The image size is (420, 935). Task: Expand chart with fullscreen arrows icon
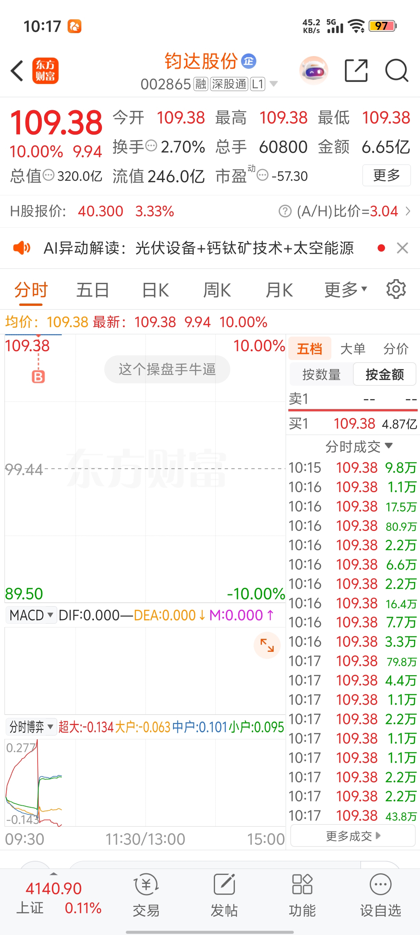267,645
